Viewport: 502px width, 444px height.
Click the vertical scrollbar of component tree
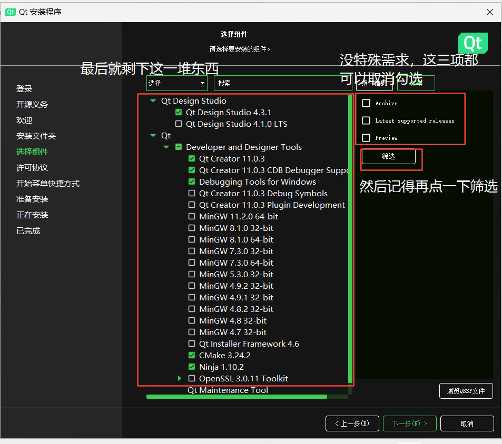(350, 238)
